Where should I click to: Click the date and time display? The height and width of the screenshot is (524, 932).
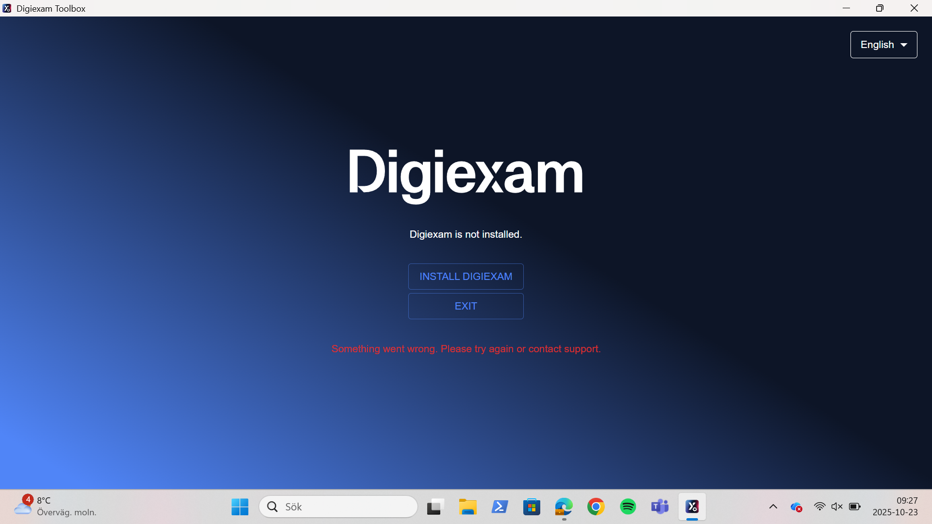[896, 506]
